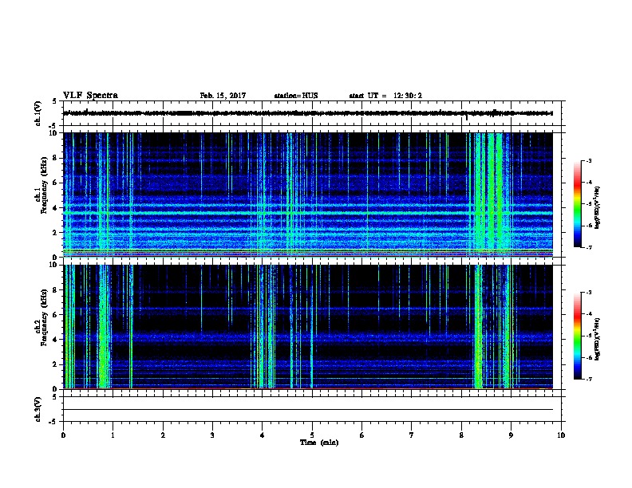Click the flat ch.3 voltage trace line

308,410
